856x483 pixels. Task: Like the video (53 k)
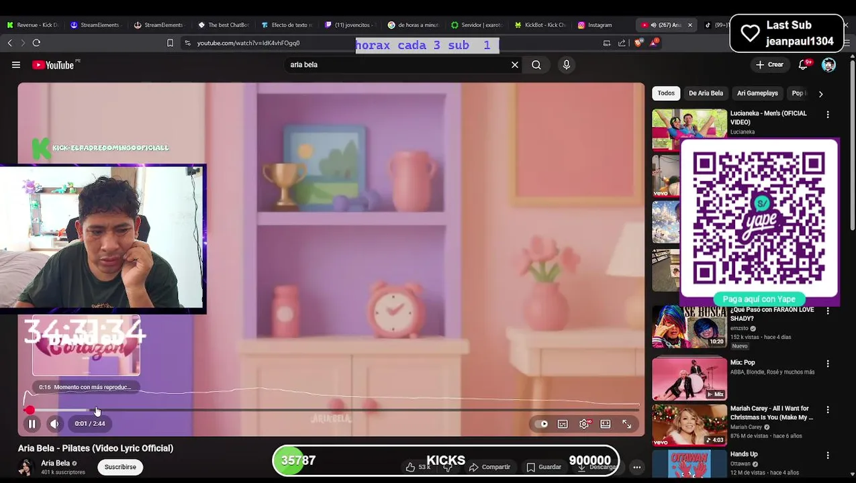[418, 467]
